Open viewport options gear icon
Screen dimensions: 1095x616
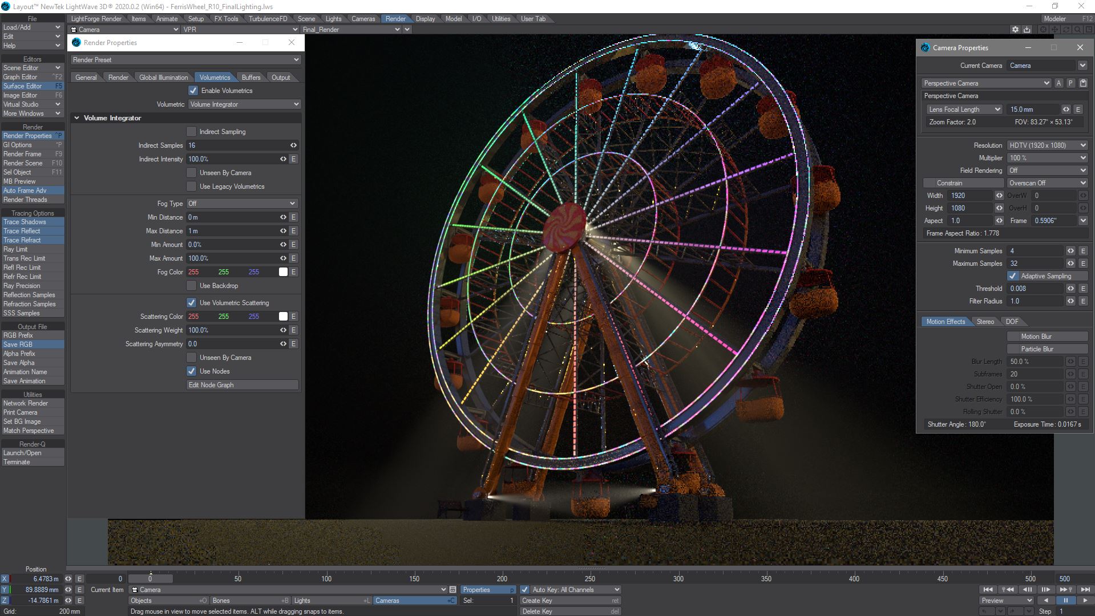1015,30
